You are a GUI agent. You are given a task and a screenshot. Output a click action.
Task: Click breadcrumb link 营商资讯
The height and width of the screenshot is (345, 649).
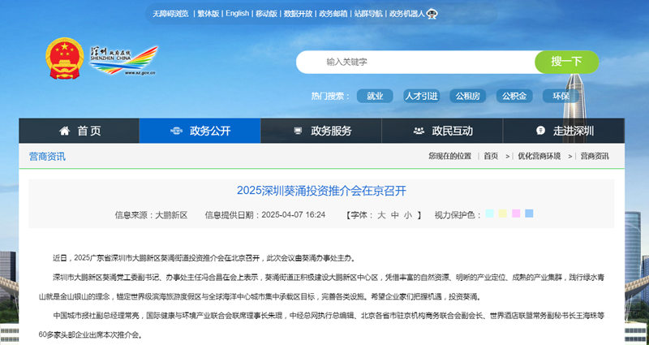click(595, 156)
